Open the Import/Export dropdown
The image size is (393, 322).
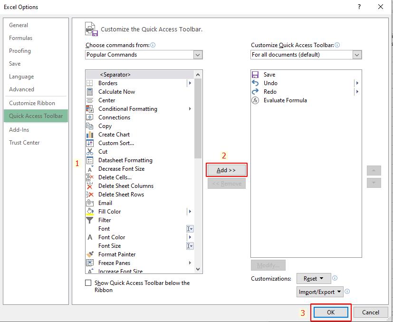tap(320, 292)
